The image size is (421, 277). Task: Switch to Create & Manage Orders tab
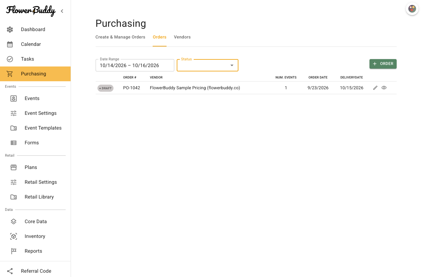pos(120,37)
